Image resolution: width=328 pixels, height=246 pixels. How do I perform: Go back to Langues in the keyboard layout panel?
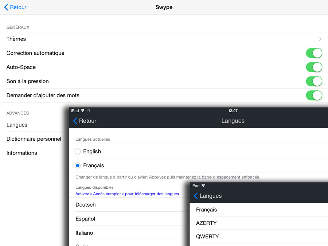[x=208, y=196]
